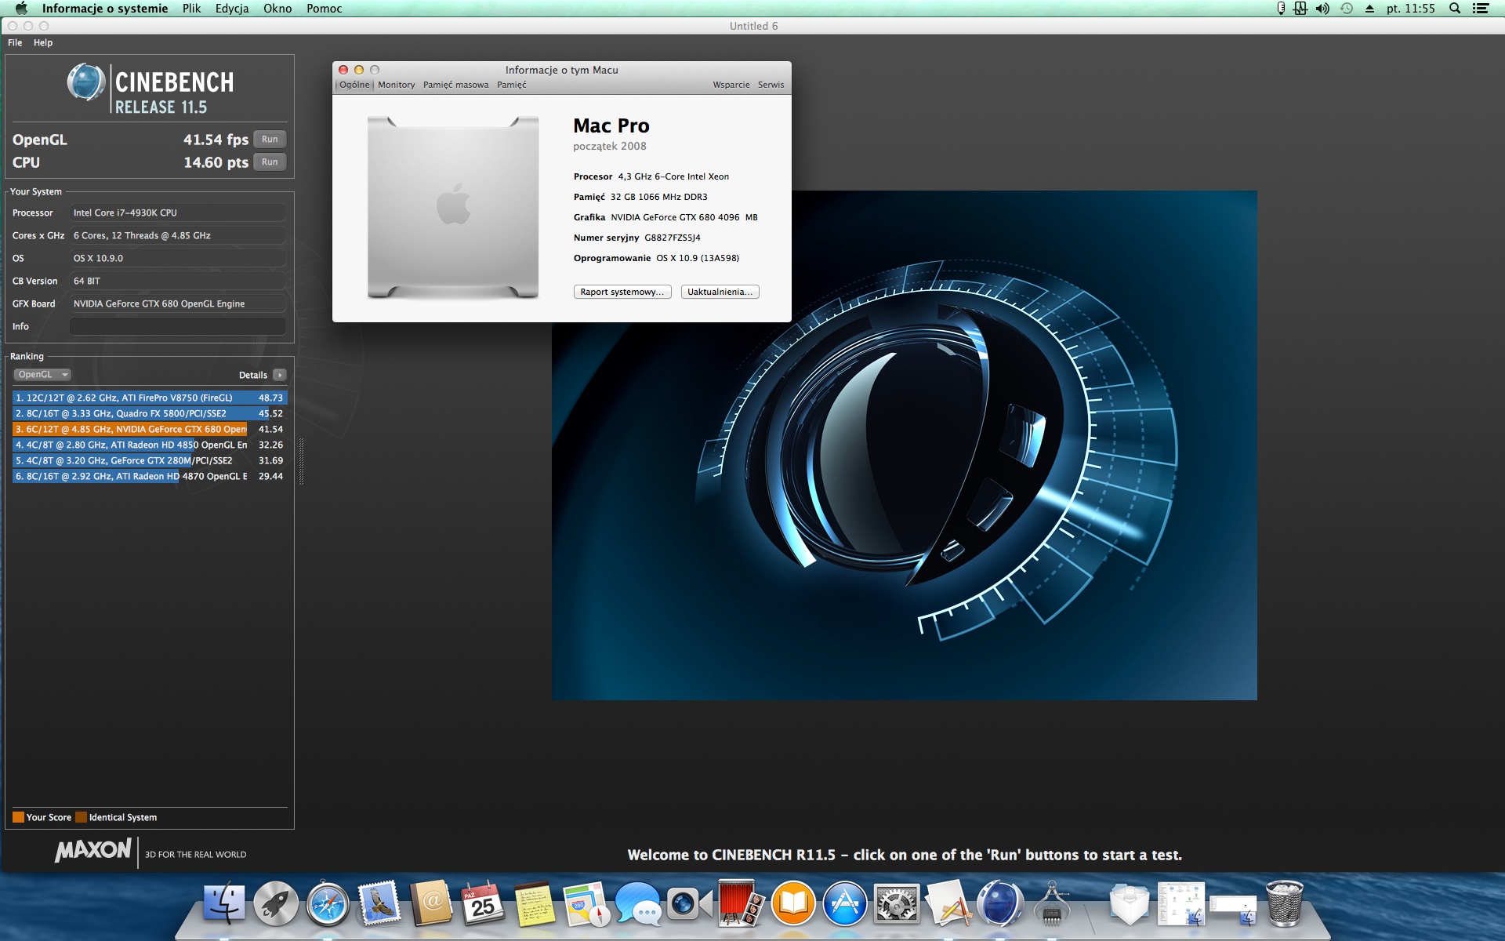
Task: Select ranking row 1 ATI FirePro V8750
Action: [150, 398]
